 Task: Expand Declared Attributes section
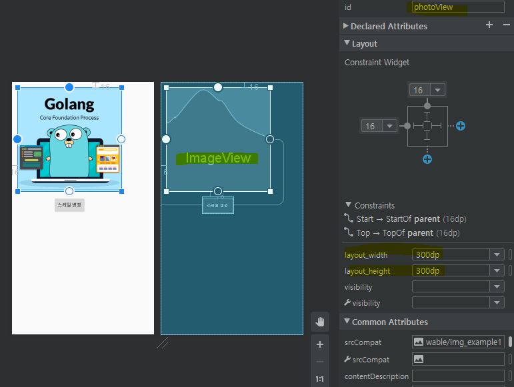345,25
